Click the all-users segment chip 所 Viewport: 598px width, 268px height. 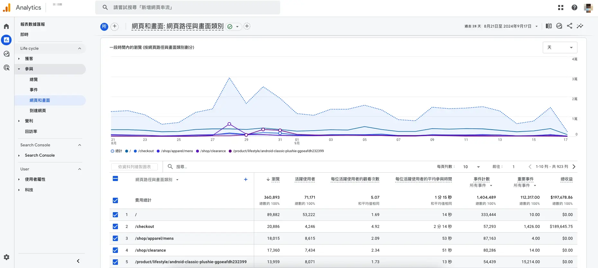tap(104, 27)
